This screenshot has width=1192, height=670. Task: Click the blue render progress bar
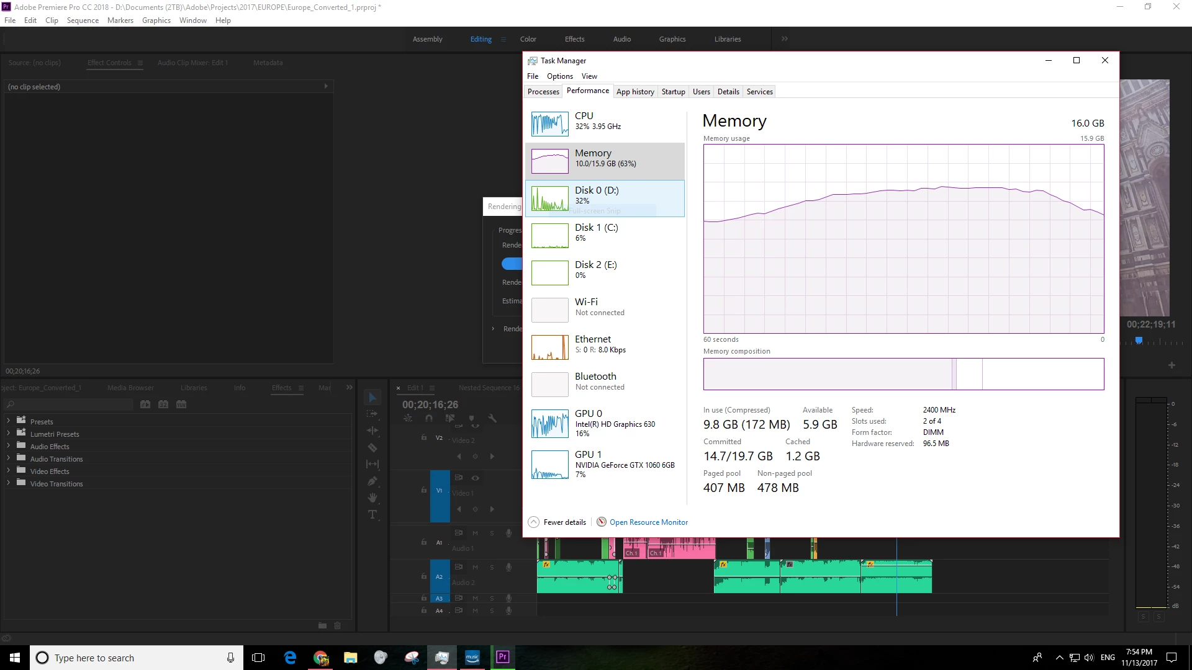pyautogui.click(x=512, y=264)
